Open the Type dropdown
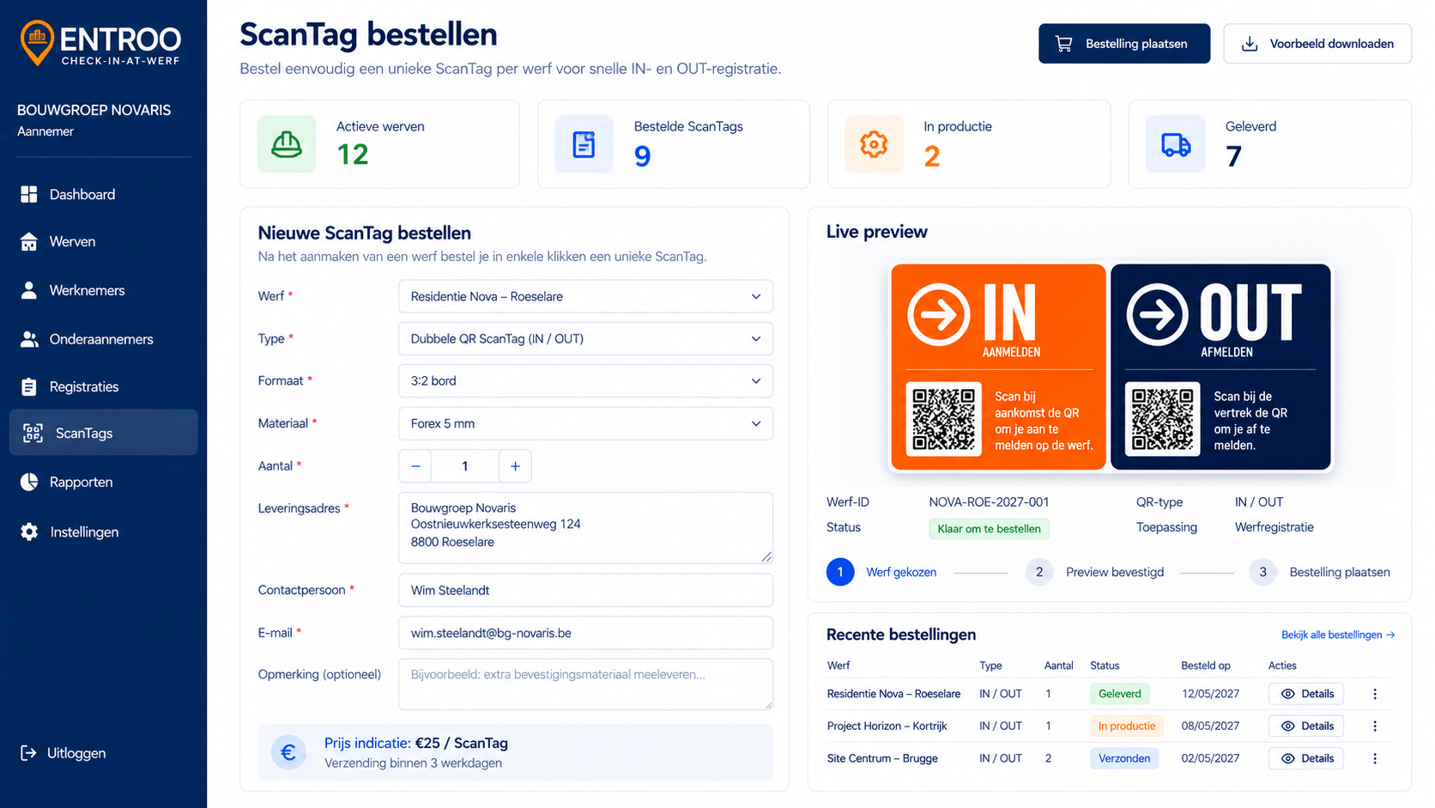Screen dimensions: 1435x808 [x=585, y=338]
